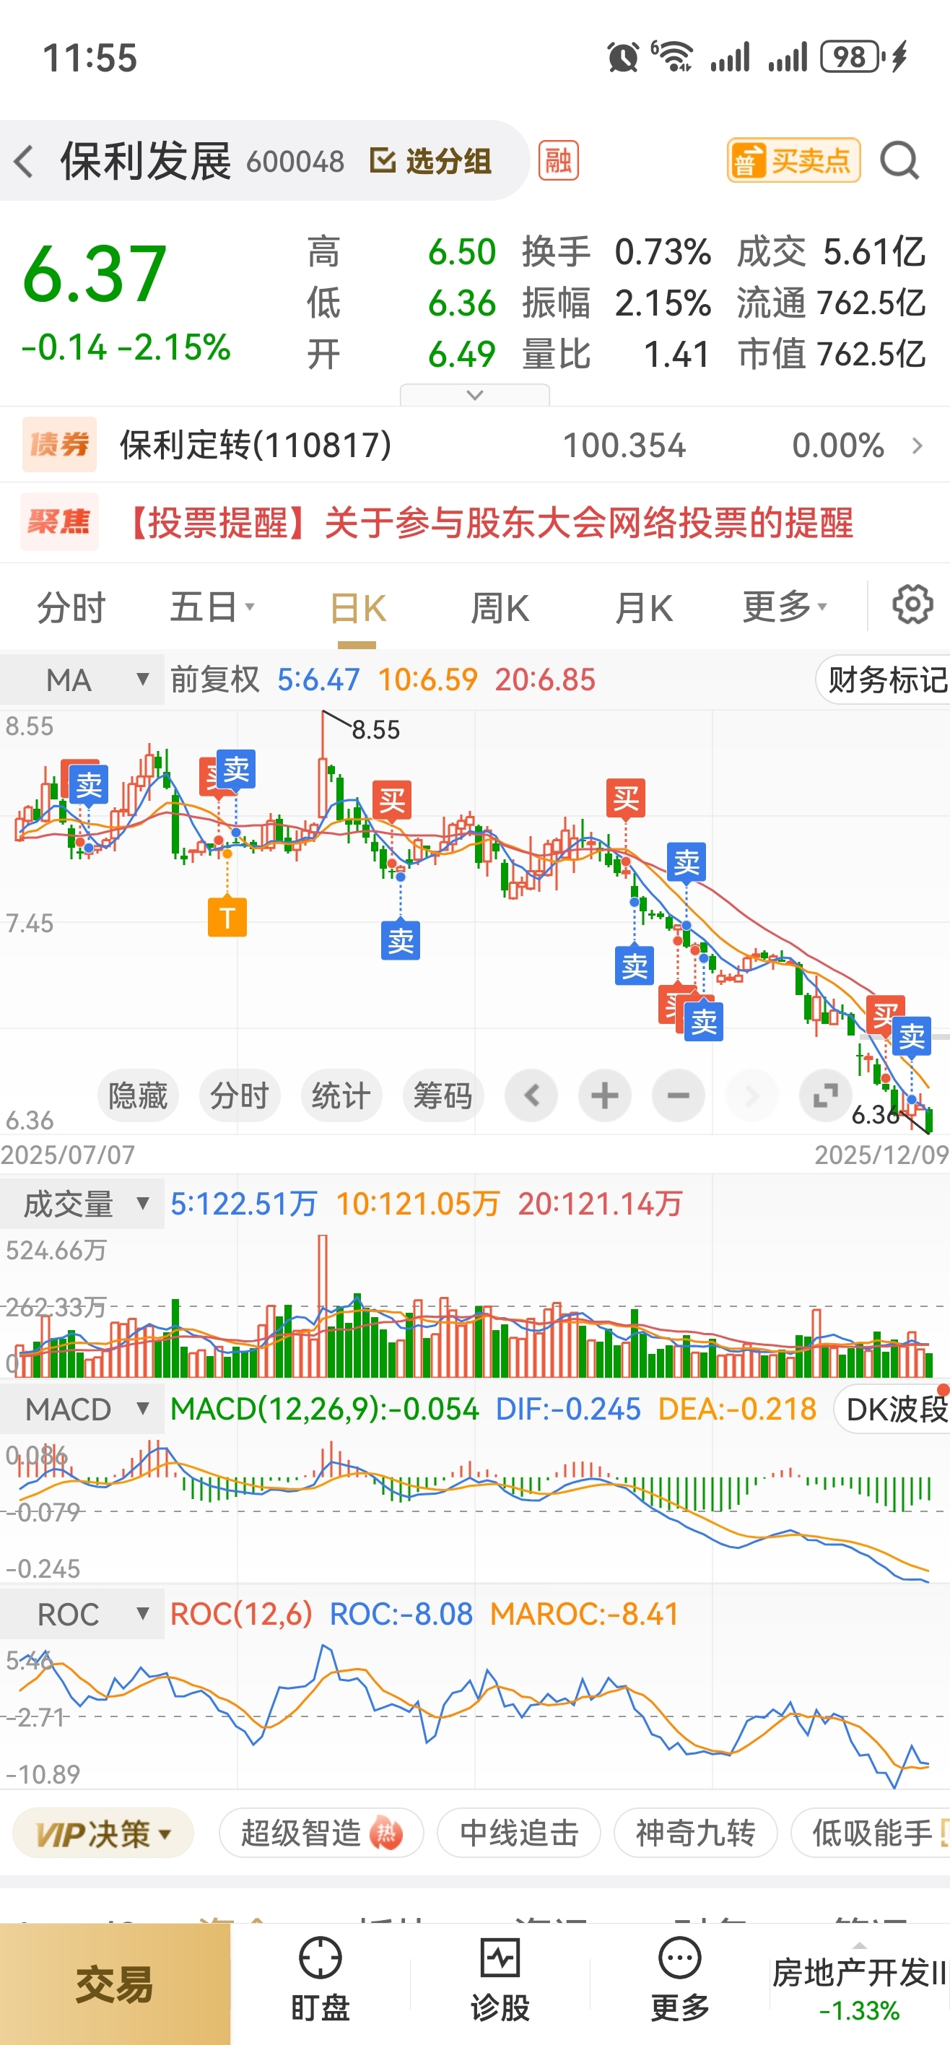
Task: Open the ROC indicator dropdown
Action: click(x=82, y=1615)
